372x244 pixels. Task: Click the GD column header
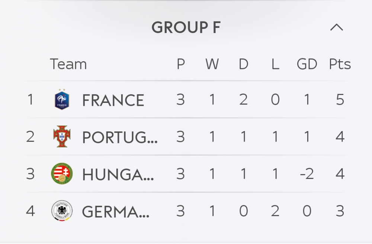(x=307, y=64)
